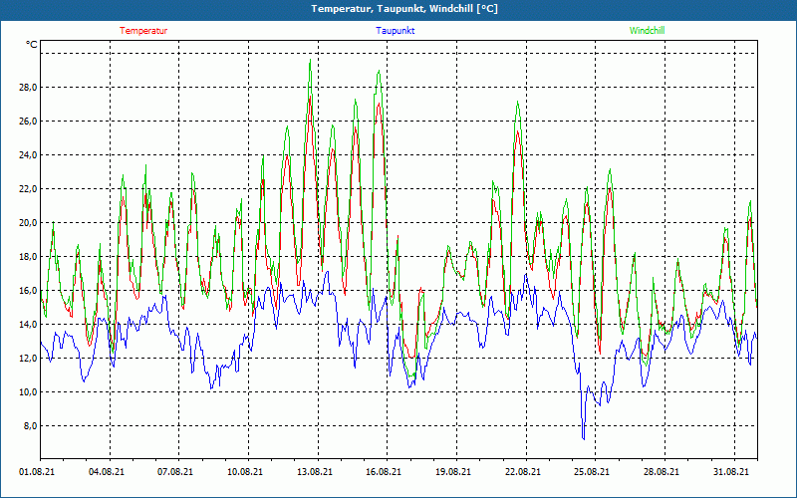Click the lowest blue dew point dip near 25.08.21
797x498 pixels.
click(x=584, y=436)
